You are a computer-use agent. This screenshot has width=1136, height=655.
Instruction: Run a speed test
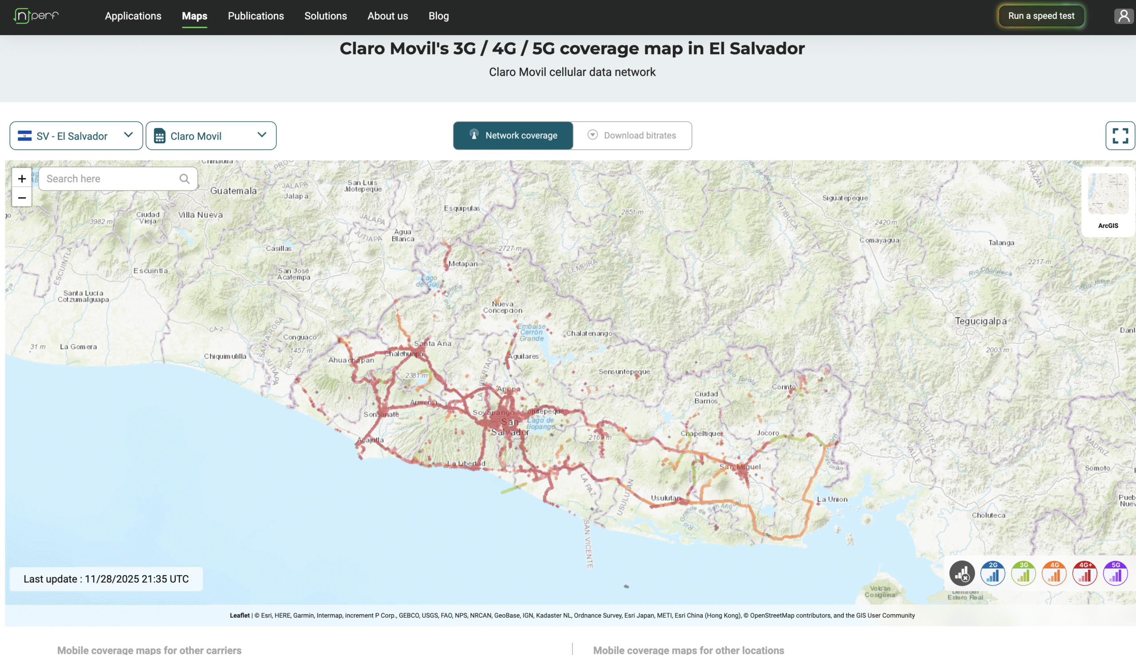(x=1041, y=16)
